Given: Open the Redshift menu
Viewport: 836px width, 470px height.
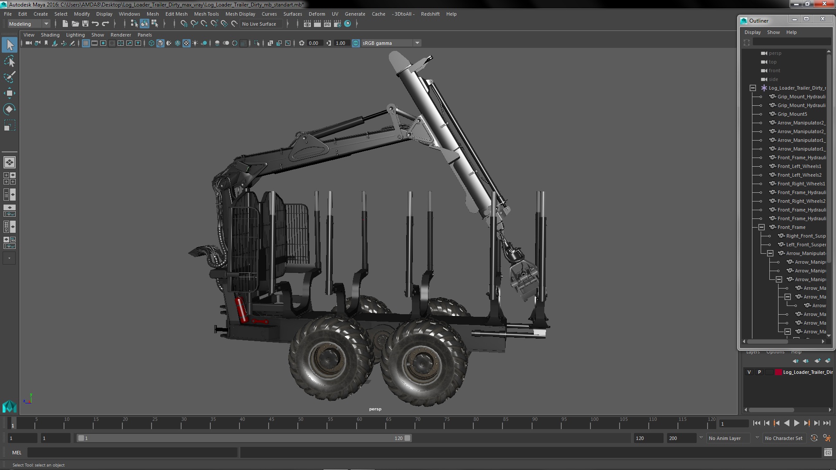Looking at the screenshot, I should point(430,14).
